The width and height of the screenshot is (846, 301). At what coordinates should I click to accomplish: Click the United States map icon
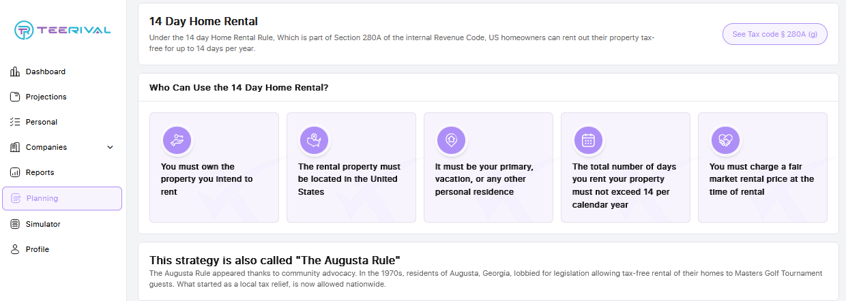point(315,140)
